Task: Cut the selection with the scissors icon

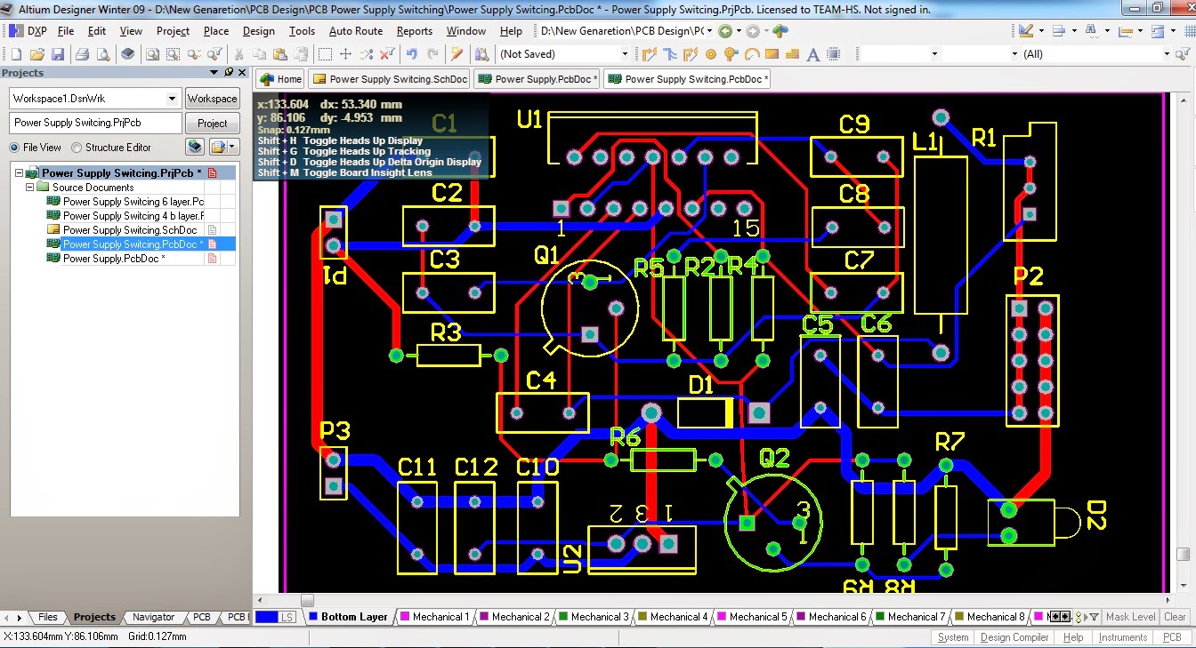Action: tap(238, 54)
